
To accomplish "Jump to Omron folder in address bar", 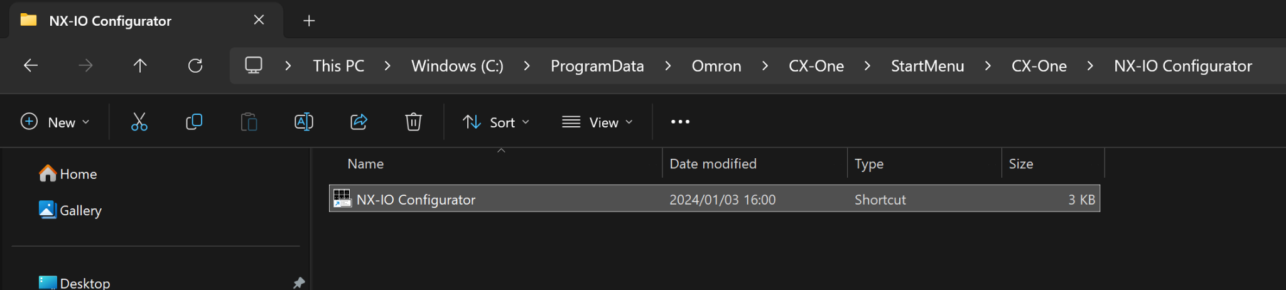I will (716, 66).
